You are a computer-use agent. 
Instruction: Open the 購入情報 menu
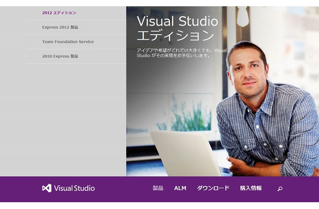click(250, 188)
